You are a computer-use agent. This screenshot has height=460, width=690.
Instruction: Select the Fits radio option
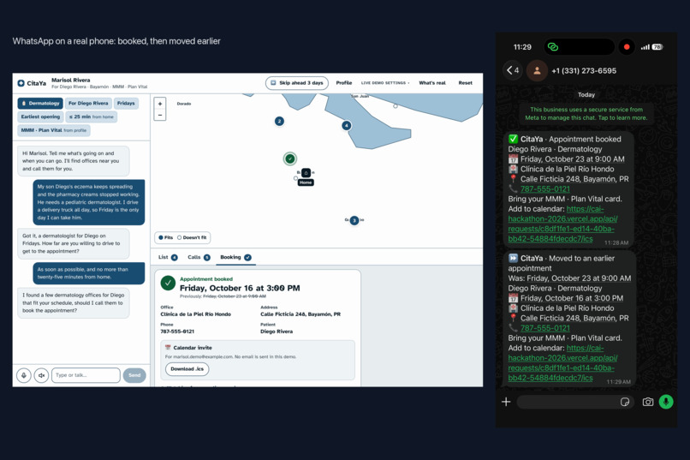(166, 237)
